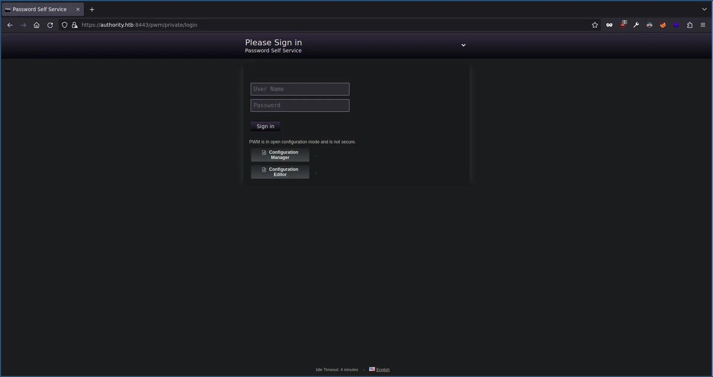Click the Sign in button
Image resolution: width=713 pixels, height=377 pixels.
(266, 126)
